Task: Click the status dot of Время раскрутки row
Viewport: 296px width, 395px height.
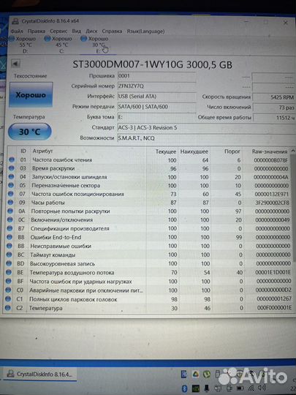Action: pyautogui.click(x=11, y=168)
